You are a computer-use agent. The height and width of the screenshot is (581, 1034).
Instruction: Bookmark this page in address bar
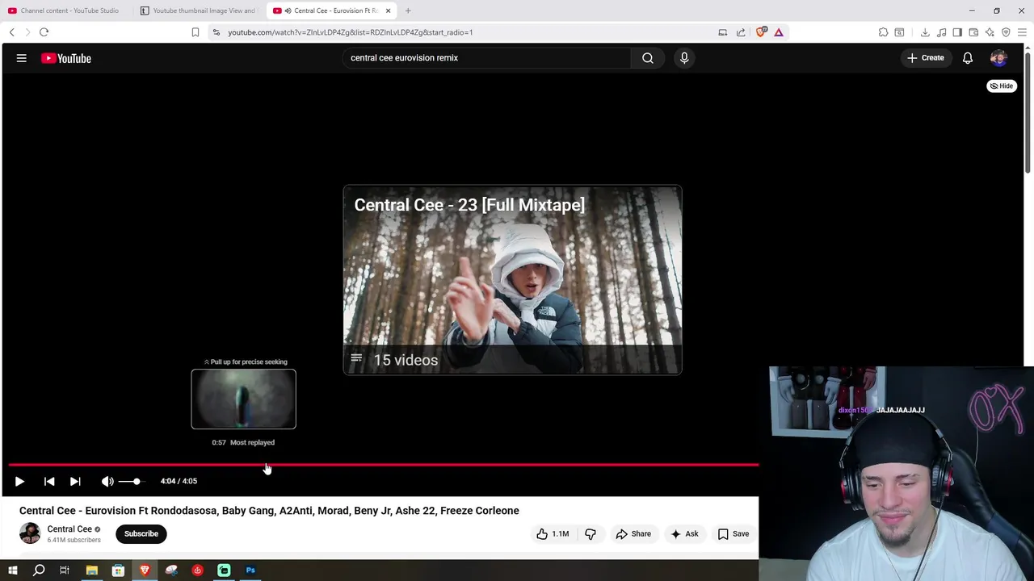tap(195, 32)
